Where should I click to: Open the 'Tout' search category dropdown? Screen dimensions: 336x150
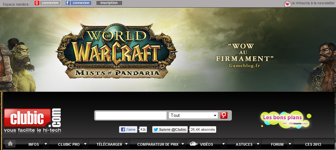click(193, 116)
